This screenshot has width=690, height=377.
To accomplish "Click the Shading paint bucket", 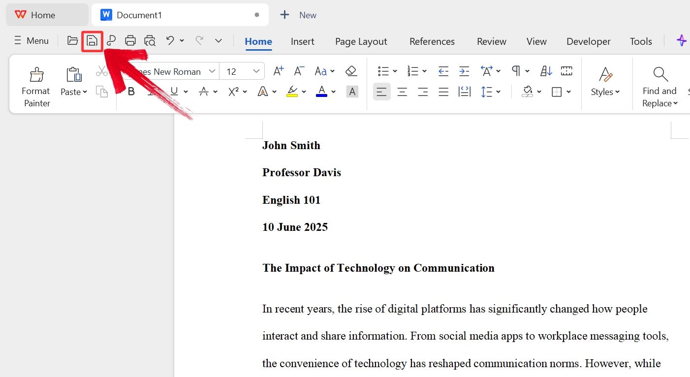I will click(528, 92).
